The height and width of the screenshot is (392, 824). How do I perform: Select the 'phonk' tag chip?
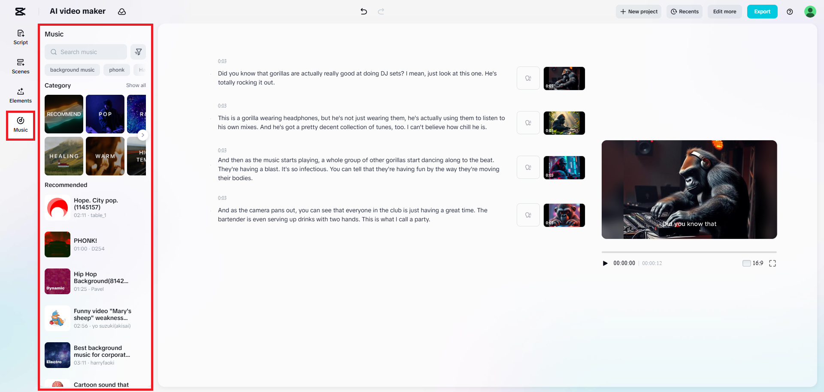coord(117,70)
